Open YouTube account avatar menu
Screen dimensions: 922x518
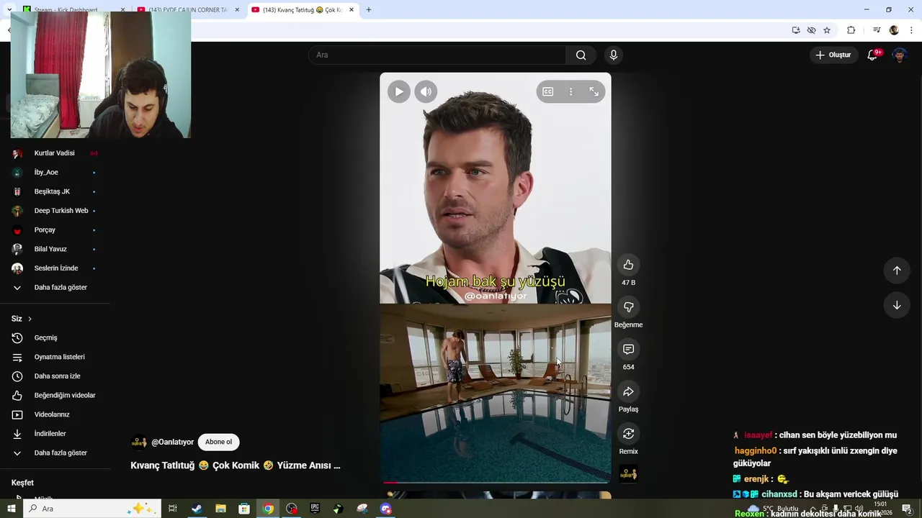pyautogui.click(x=900, y=55)
